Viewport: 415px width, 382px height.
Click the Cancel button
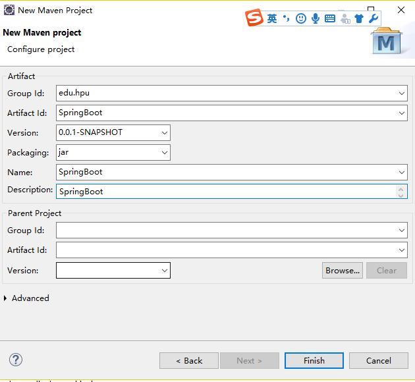379,360
